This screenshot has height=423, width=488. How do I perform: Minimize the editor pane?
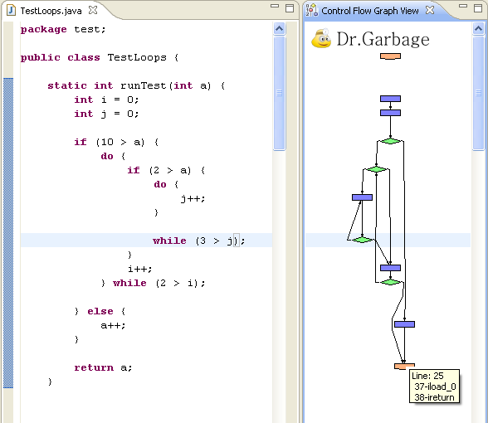click(x=275, y=6)
